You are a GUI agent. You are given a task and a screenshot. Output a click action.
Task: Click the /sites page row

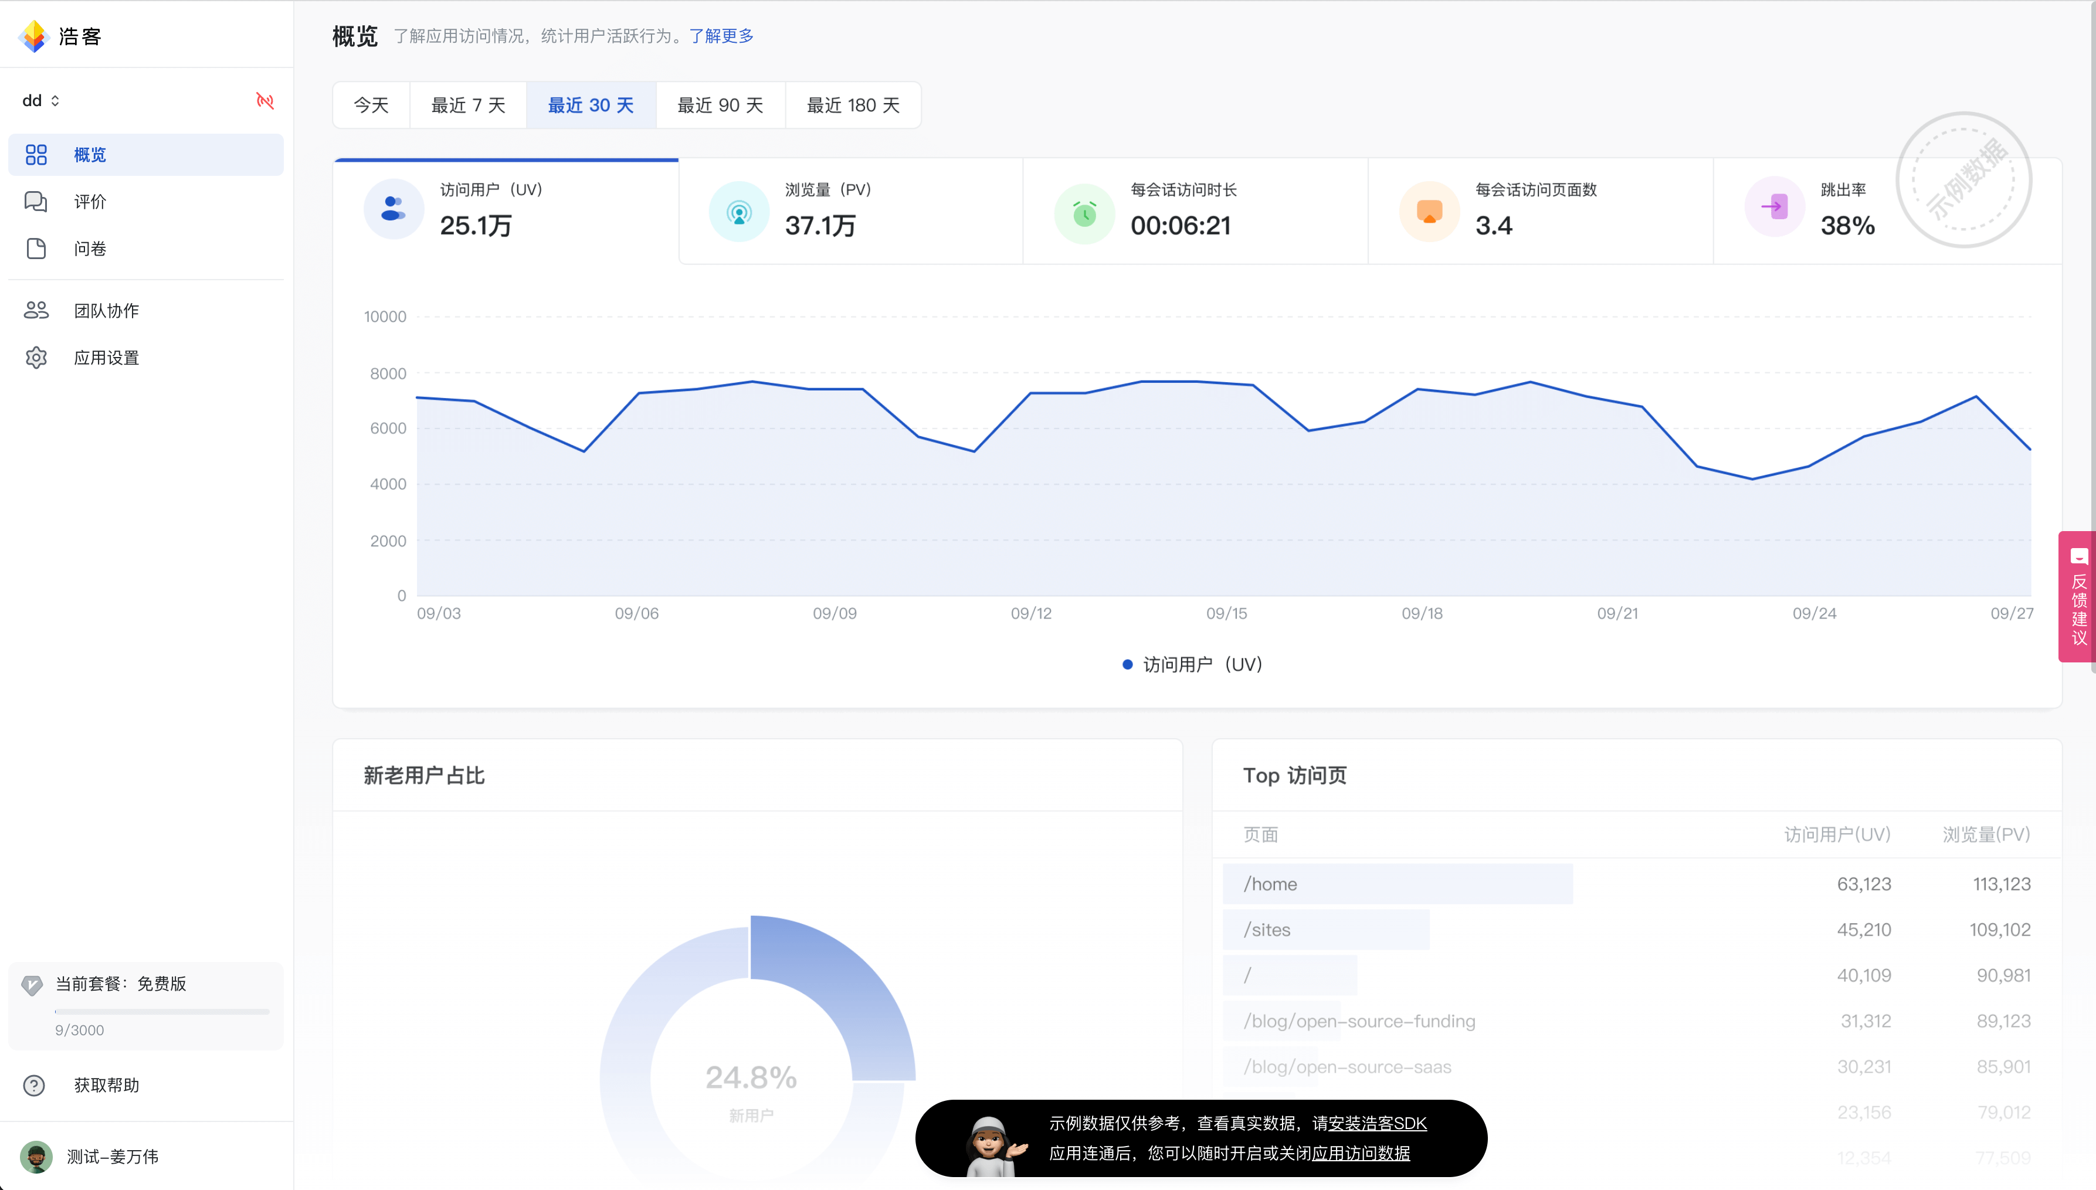point(1637,930)
